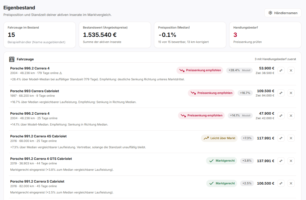Open Porsche 991.2 Carrera 4S Cabriolet title
This screenshot has height=200, width=306.
[38, 136]
